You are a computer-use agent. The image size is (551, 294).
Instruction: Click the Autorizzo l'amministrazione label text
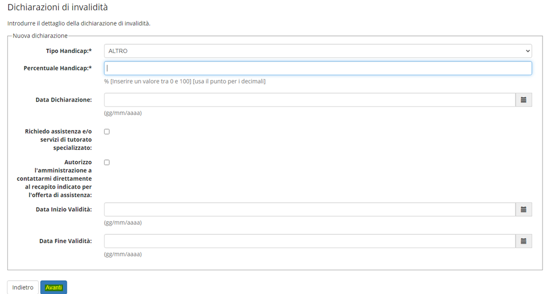[x=54, y=179]
